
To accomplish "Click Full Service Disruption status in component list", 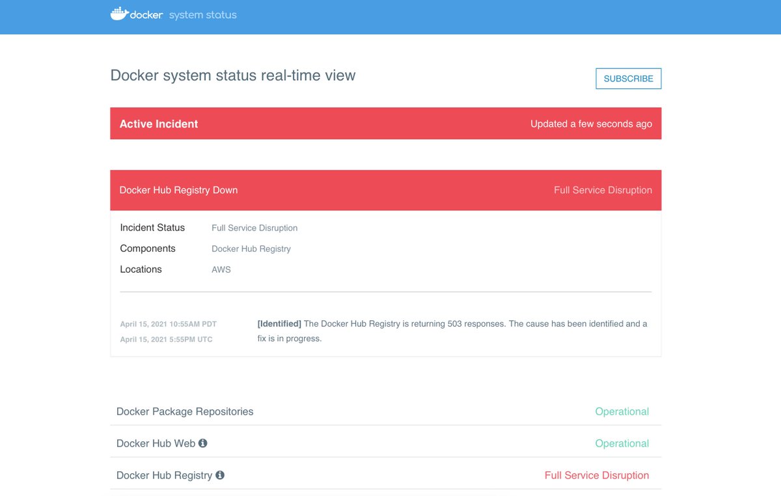I will [597, 475].
